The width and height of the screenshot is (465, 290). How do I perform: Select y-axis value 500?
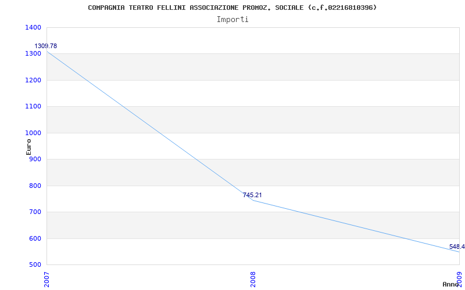35,265
